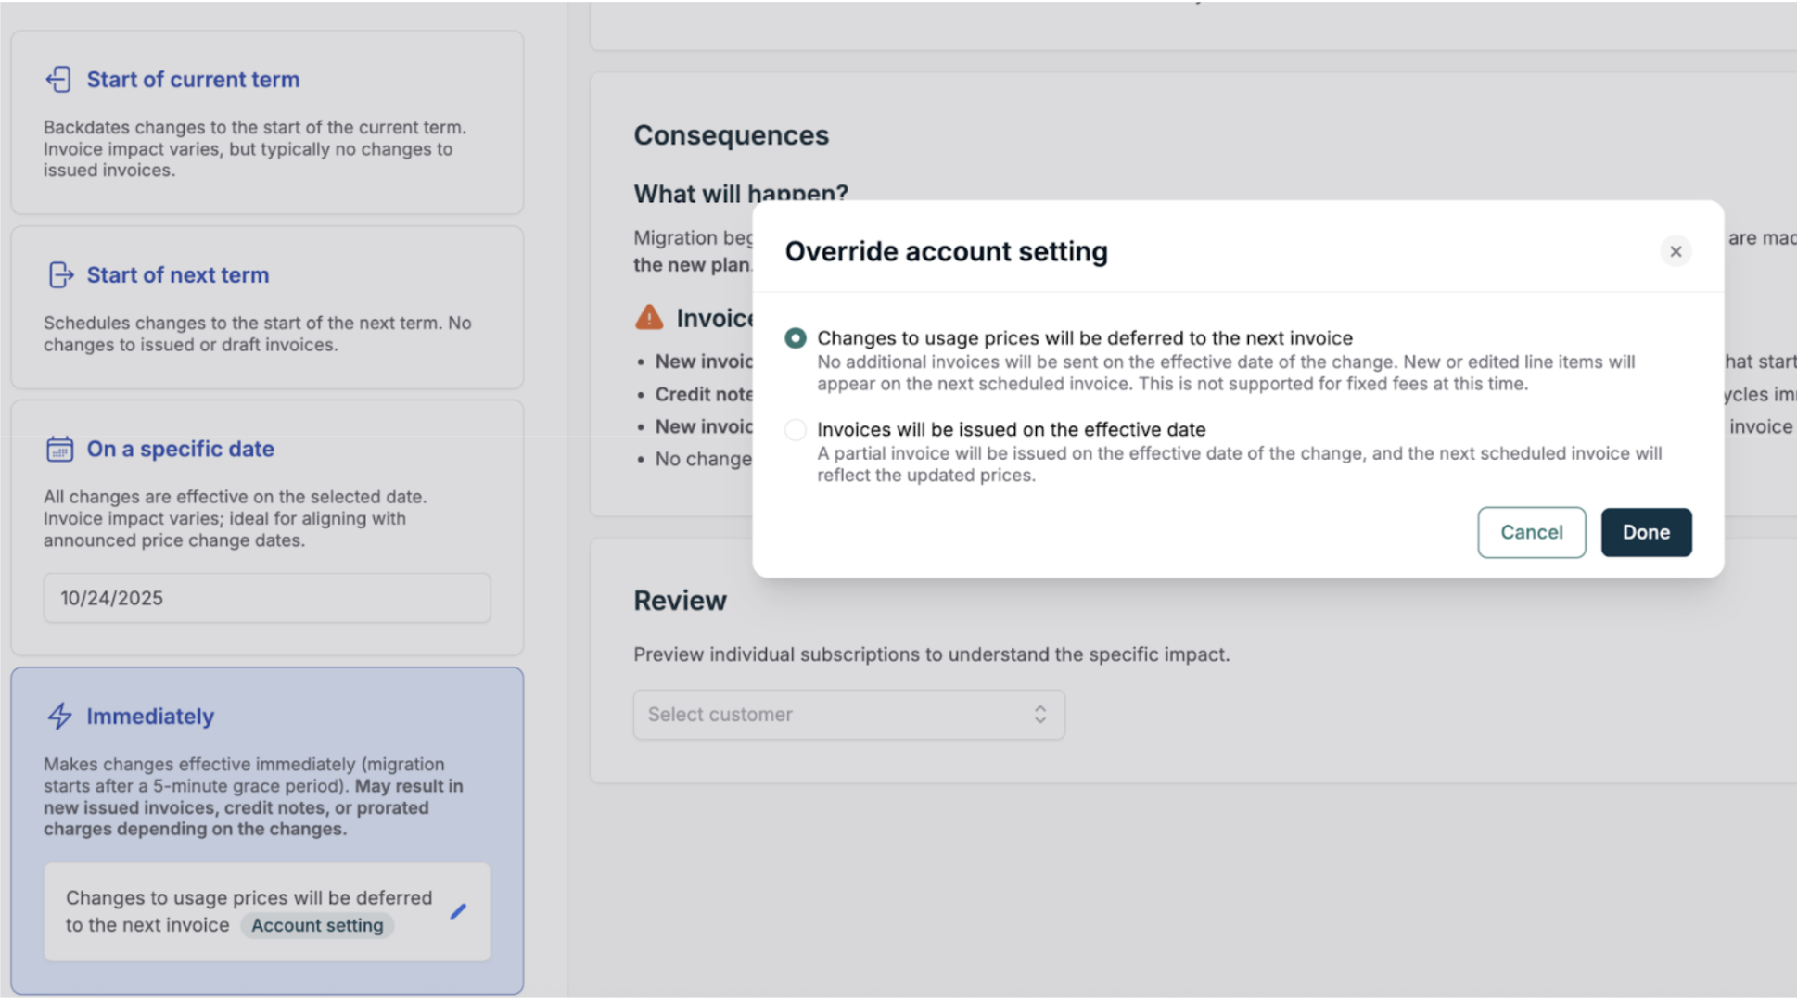Click the calendar icon for specific date
The height and width of the screenshot is (1003, 1797).
tap(59, 450)
